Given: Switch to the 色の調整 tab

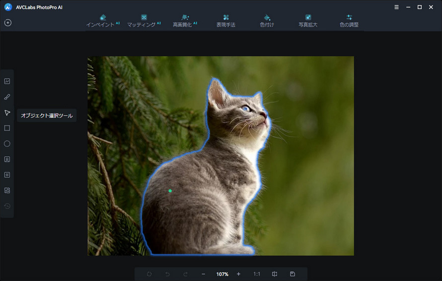Looking at the screenshot, I should click(349, 21).
